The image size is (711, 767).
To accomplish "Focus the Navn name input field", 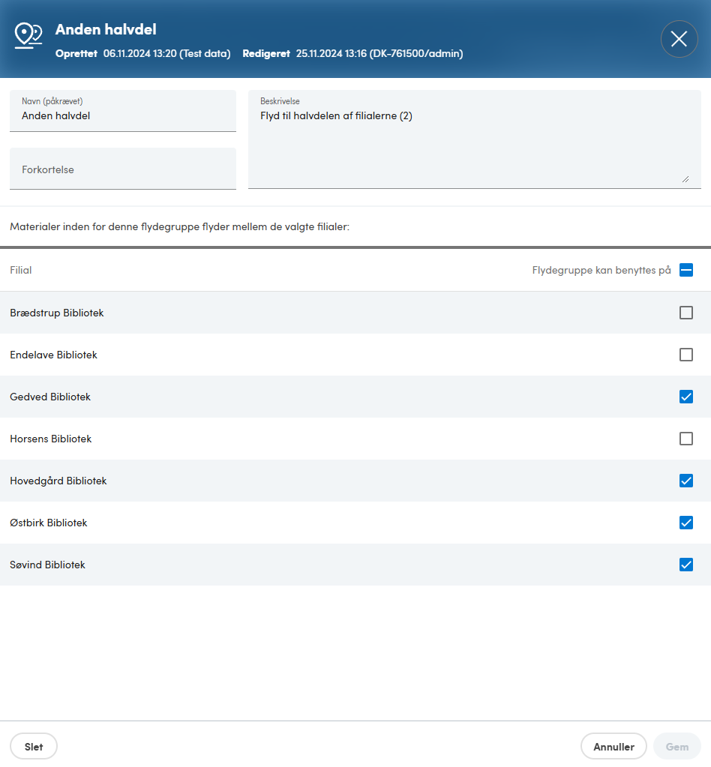I will pos(123,111).
